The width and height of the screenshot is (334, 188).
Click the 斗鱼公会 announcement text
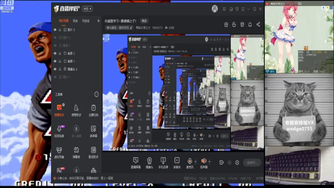[85, 178]
